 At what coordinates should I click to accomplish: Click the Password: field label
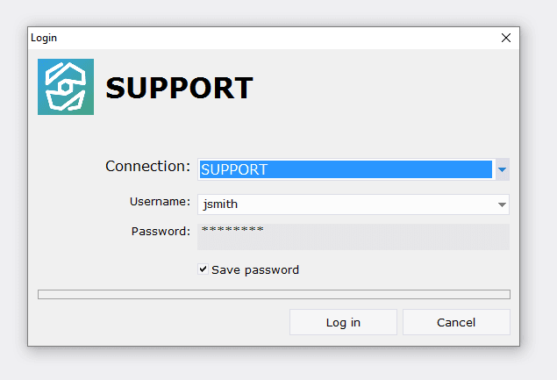[161, 232]
